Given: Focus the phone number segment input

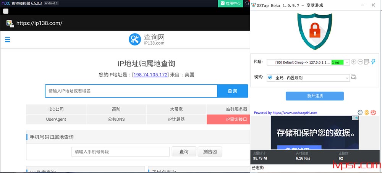Looking at the screenshot, I should (120, 152).
